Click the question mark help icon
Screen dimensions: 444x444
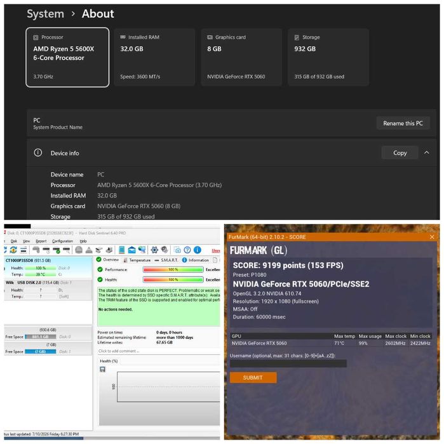[x=187, y=250]
